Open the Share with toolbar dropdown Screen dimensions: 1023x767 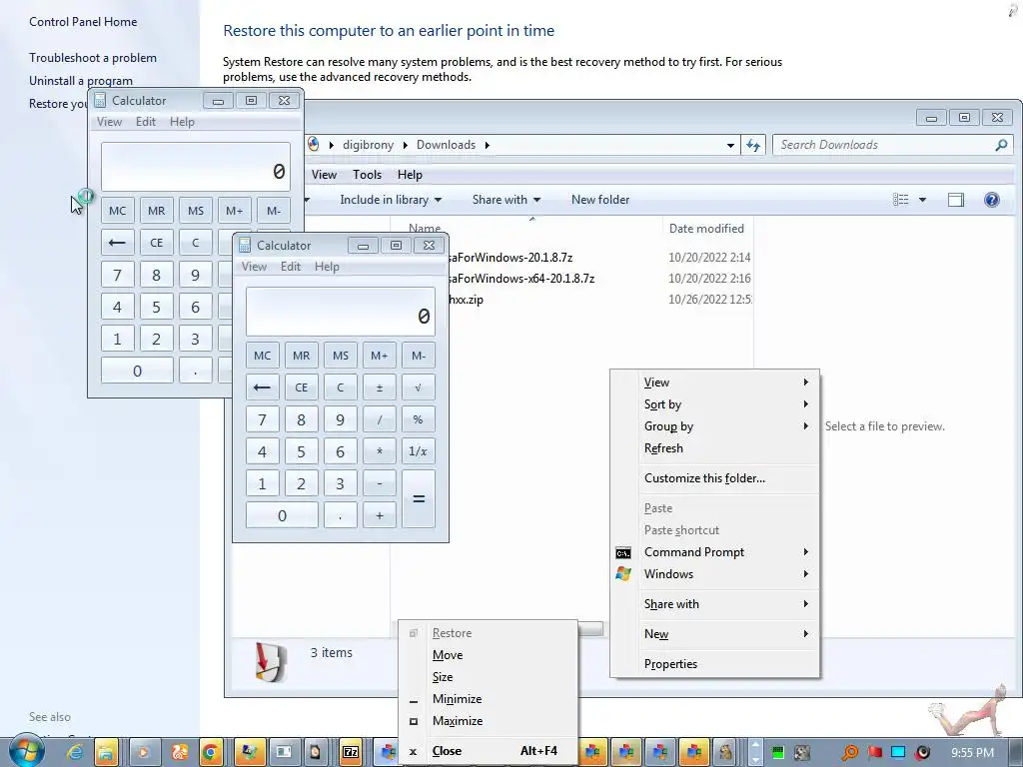(x=507, y=200)
